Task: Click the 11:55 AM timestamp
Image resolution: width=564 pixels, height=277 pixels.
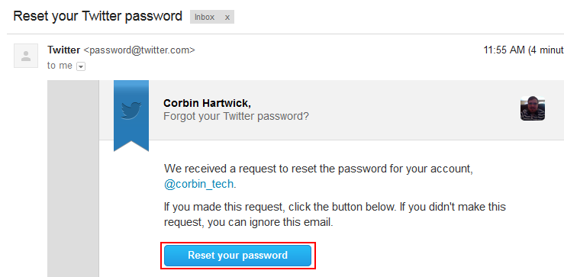Action: (504, 50)
